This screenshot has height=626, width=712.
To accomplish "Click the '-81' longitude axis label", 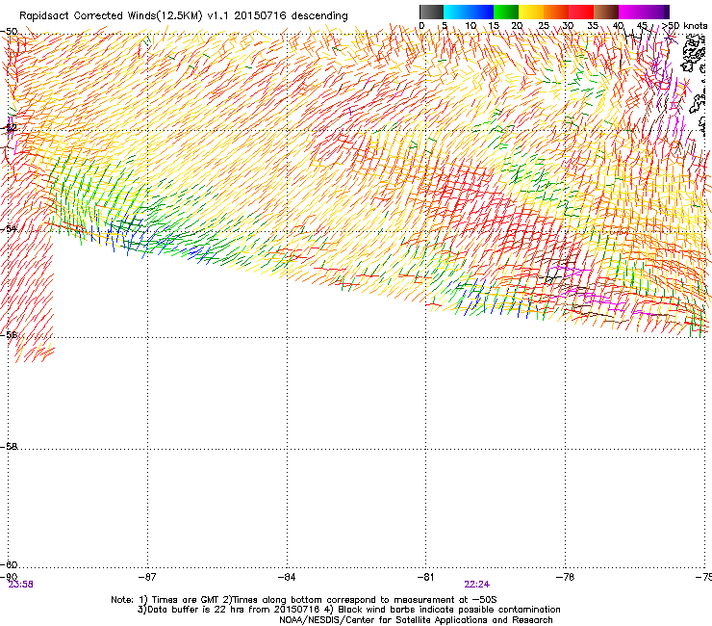I will [426, 577].
